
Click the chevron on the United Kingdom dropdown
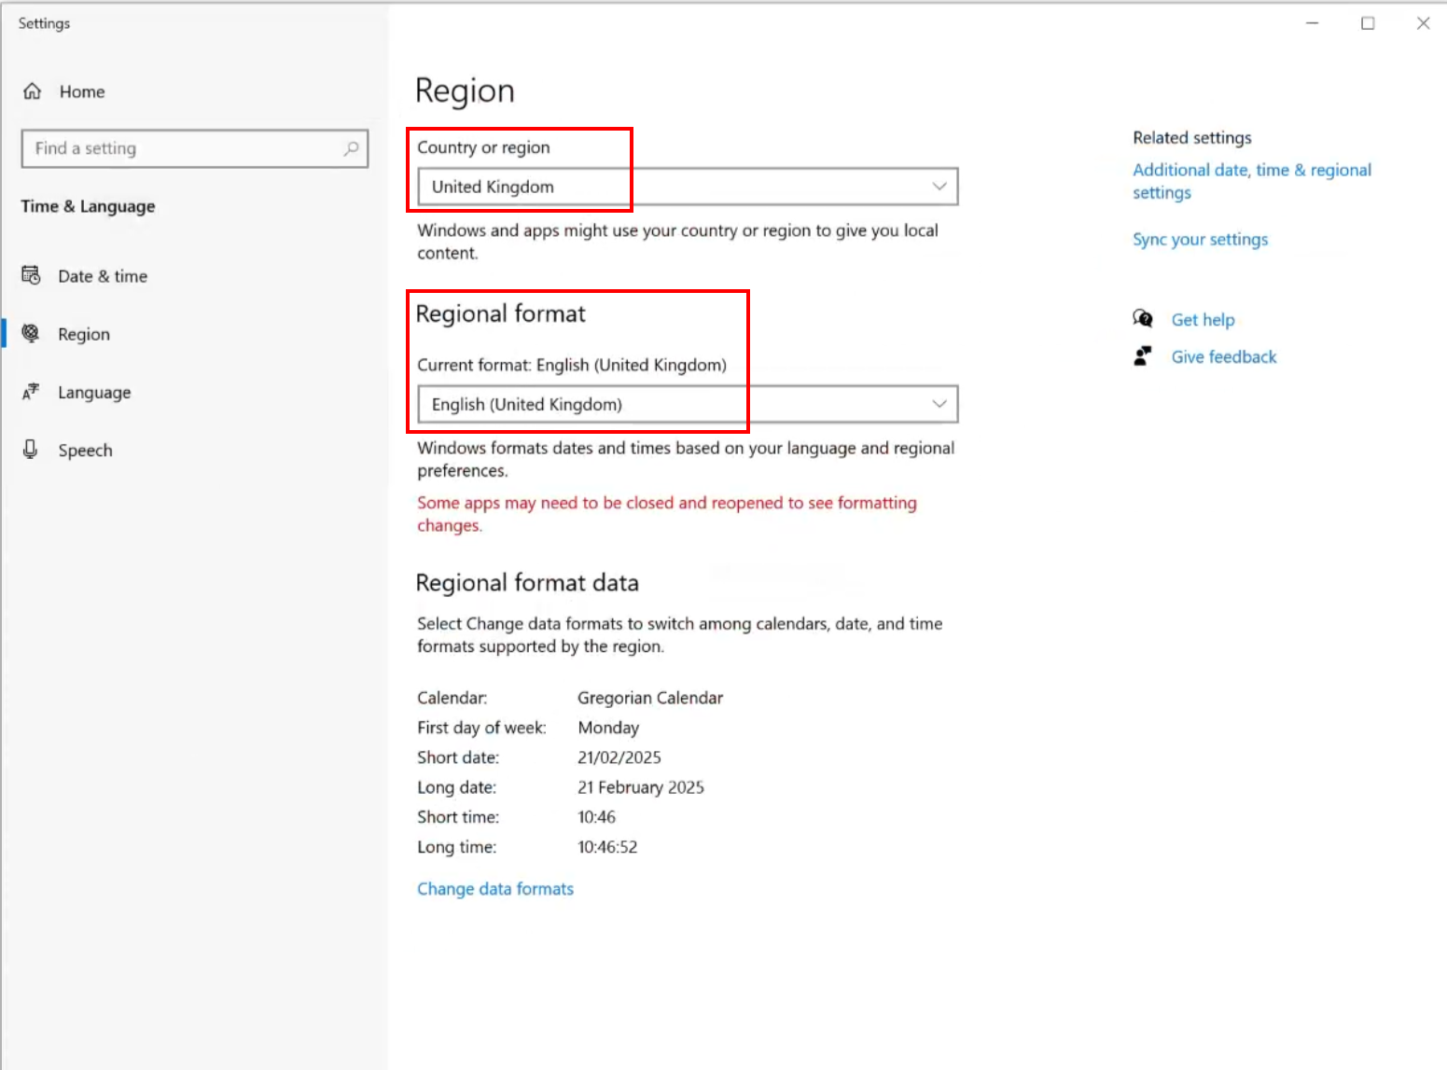tap(939, 186)
